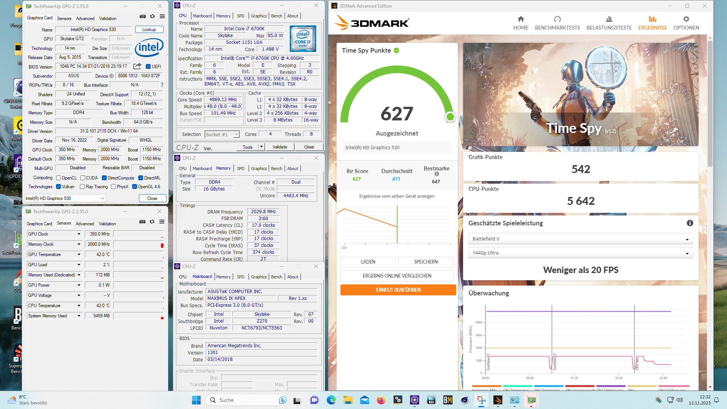Click Ergebnisse vom selben Gerät anzeigen link

pyautogui.click(x=397, y=196)
